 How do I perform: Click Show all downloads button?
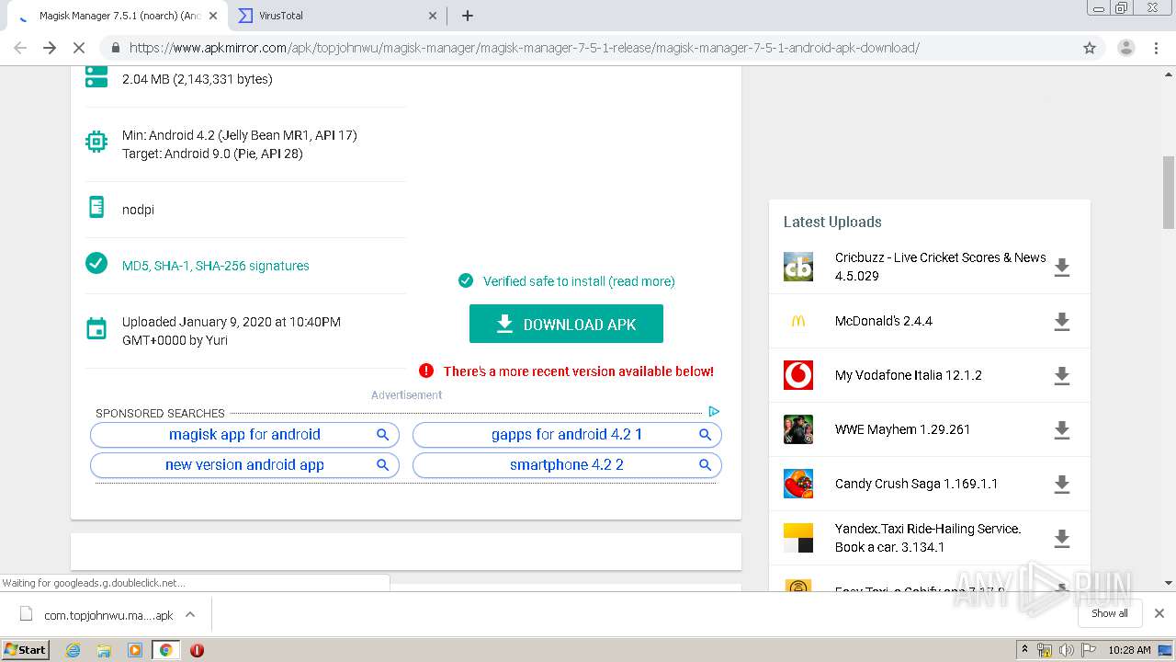(1110, 613)
